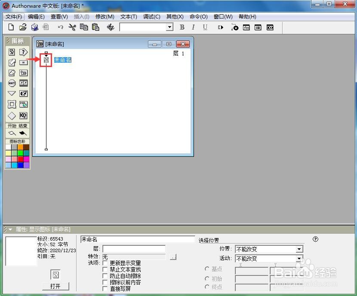Open the 修改(M) menu
Viewport: 357px width, 296px height.
pos(105,17)
